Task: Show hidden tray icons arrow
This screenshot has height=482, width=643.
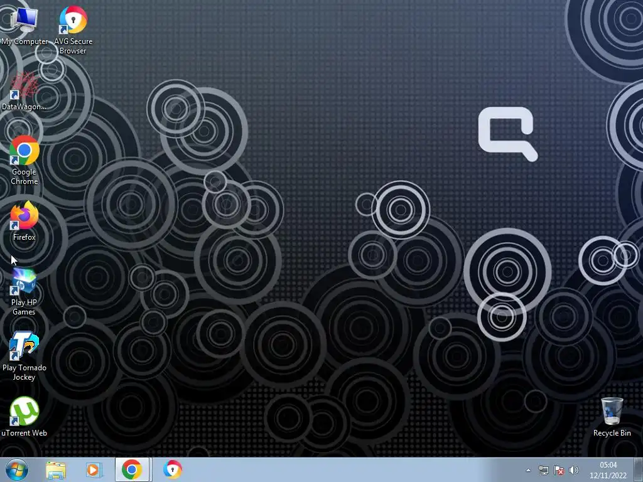Action: (529, 470)
